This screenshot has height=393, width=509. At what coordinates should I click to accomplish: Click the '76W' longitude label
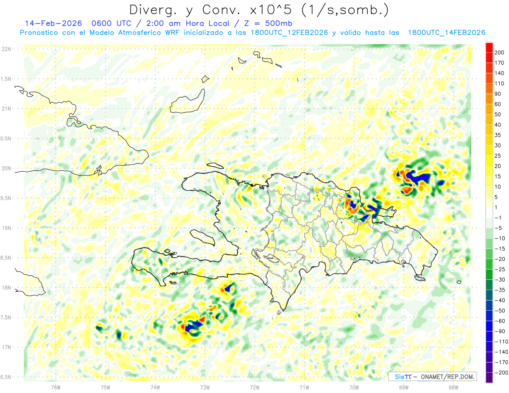[x=56, y=387]
